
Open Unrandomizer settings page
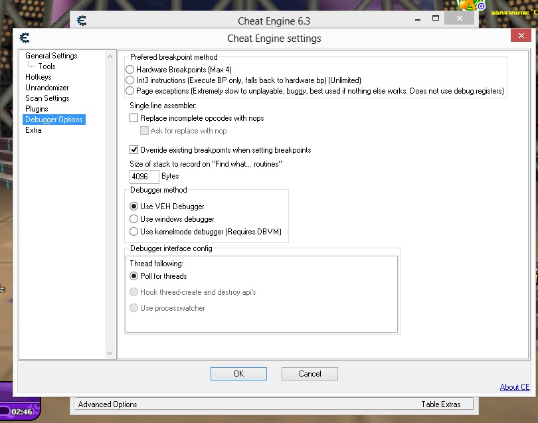coord(47,88)
